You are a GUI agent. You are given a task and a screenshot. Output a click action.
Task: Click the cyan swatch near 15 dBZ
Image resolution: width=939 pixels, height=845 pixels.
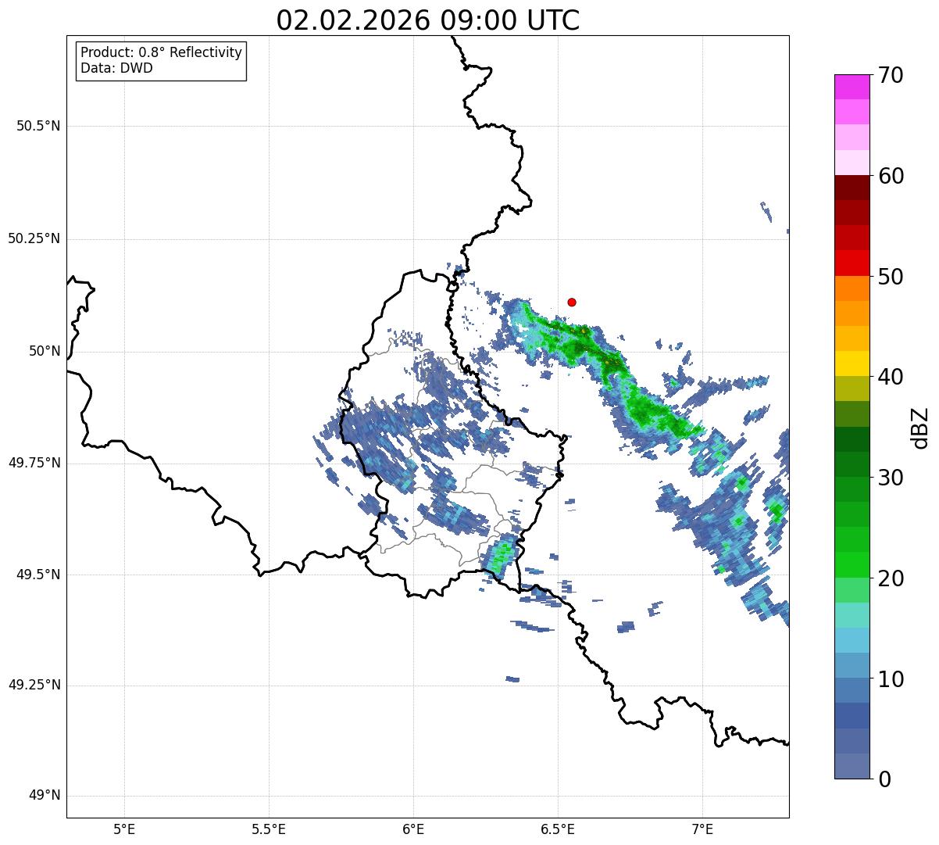[x=852, y=640]
